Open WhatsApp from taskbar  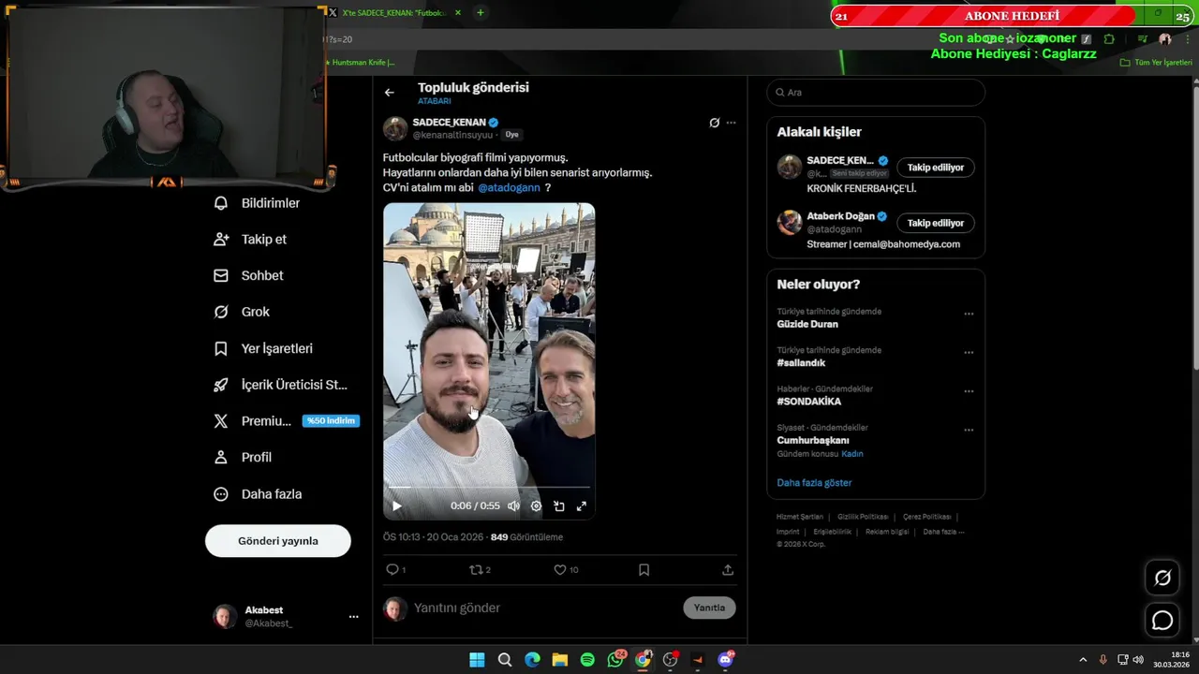tap(615, 660)
